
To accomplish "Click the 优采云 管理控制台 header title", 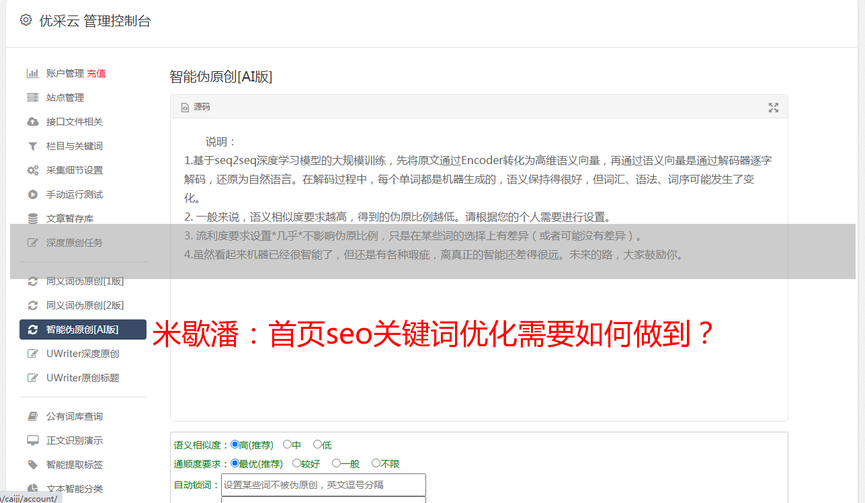I will pos(95,21).
